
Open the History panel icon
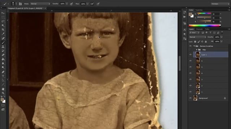(x=184, y=12)
